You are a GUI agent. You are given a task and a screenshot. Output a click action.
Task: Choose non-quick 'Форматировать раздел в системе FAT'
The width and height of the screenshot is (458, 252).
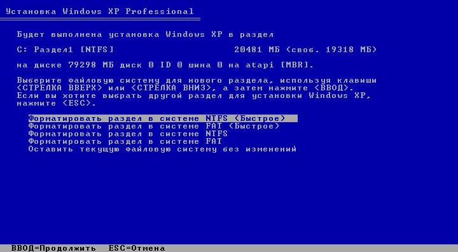click(125, 141)
